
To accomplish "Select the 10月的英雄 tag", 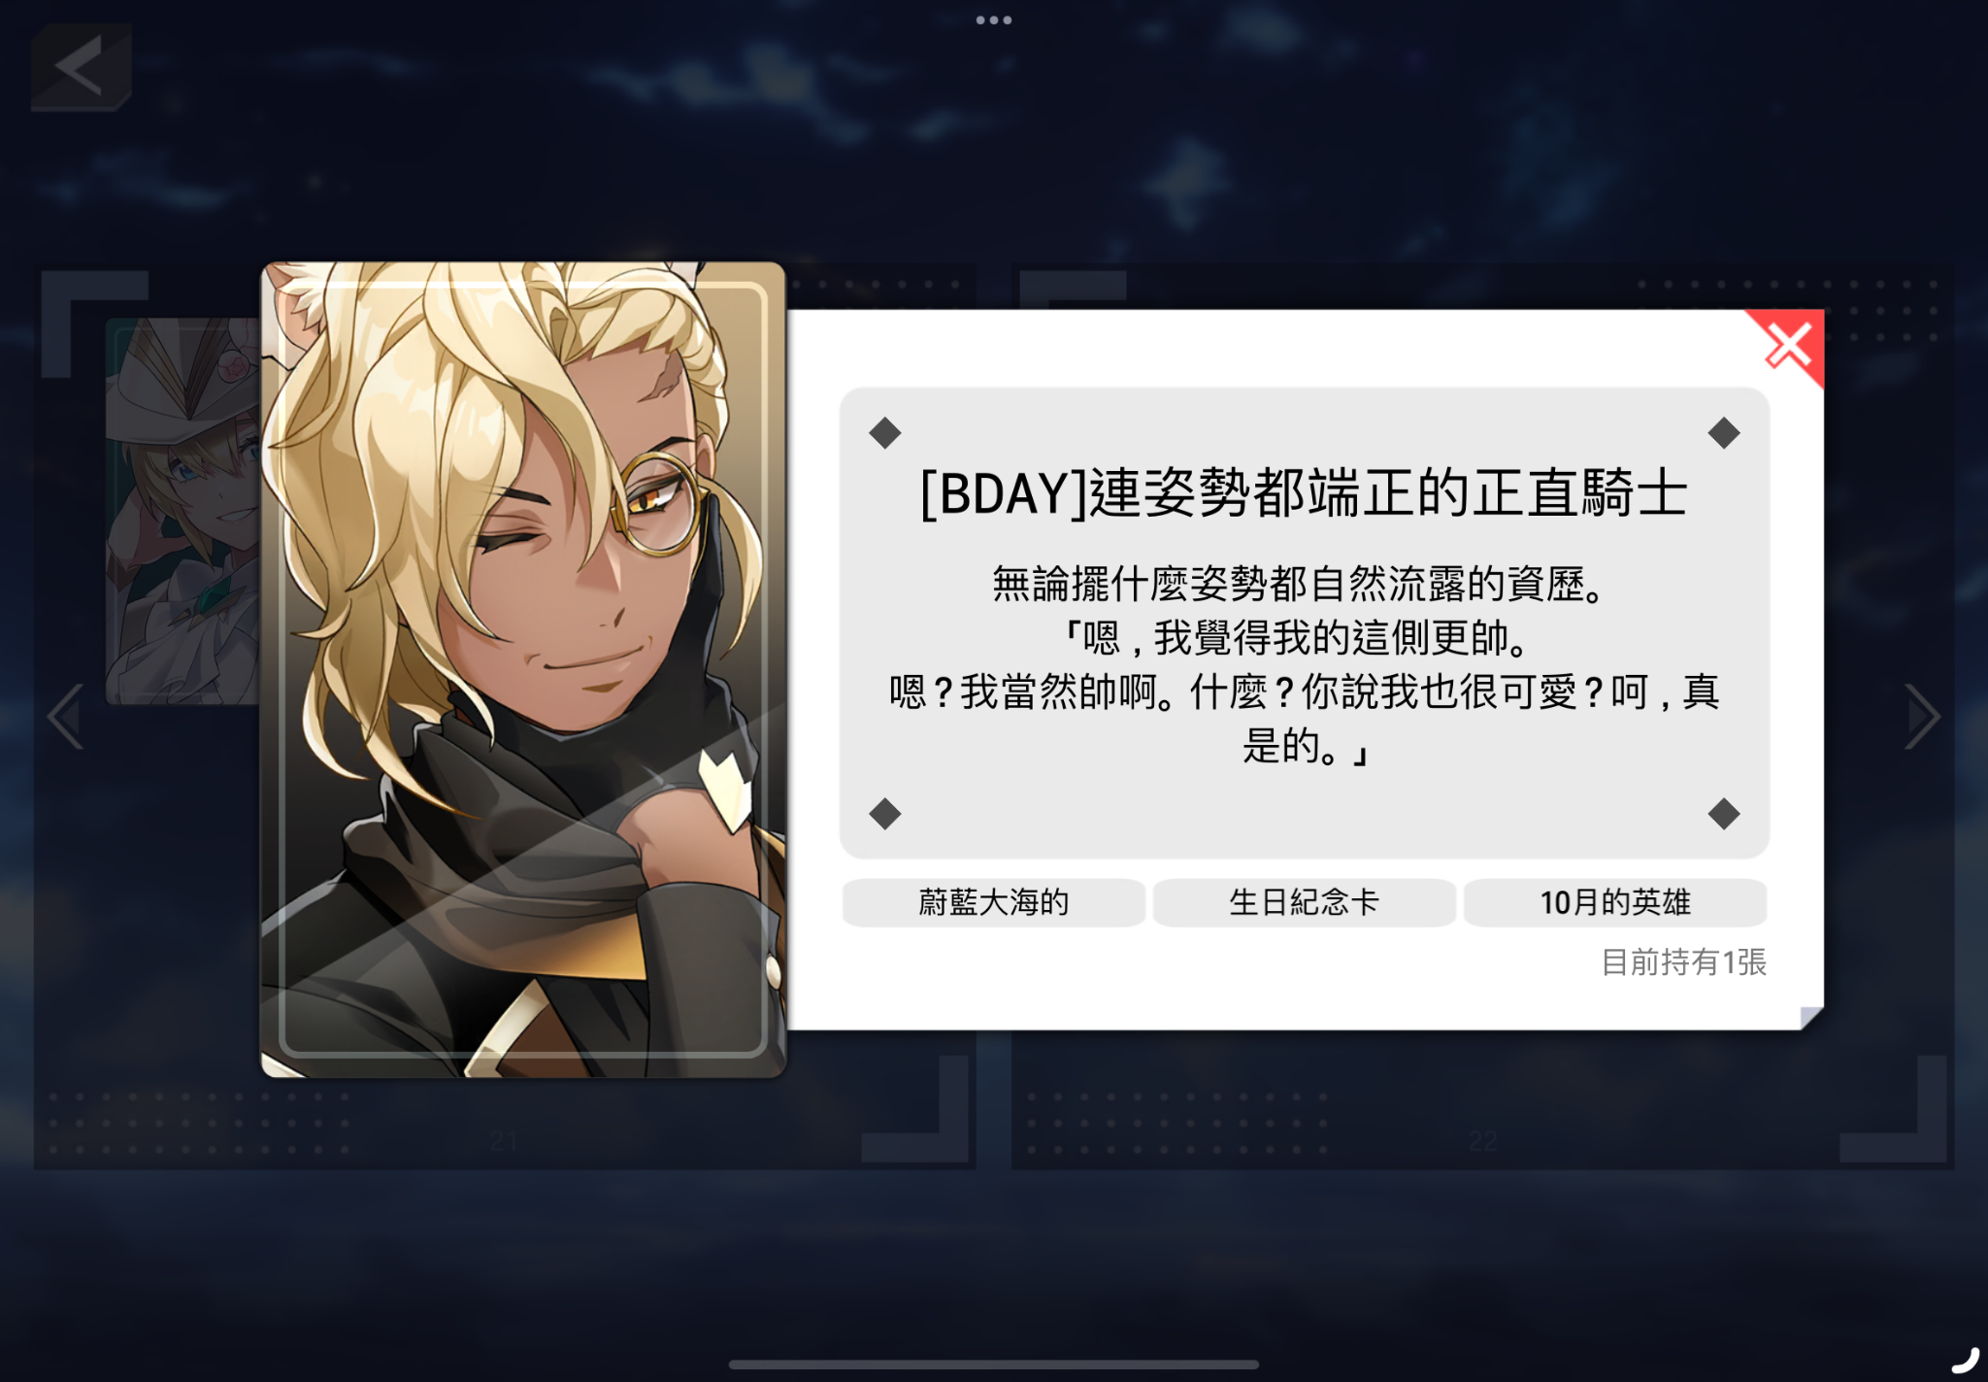I will [1615, 902].
